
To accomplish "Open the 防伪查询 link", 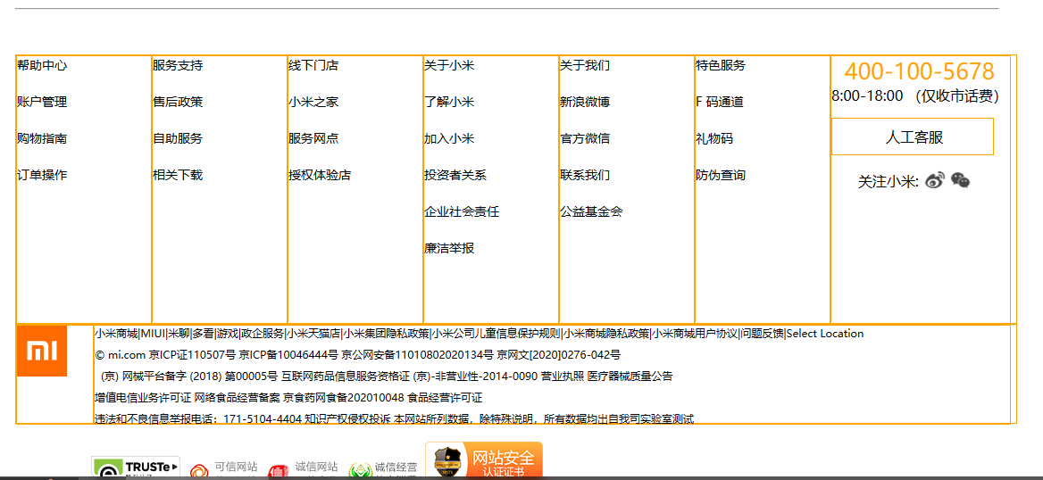I will [721, 176].
